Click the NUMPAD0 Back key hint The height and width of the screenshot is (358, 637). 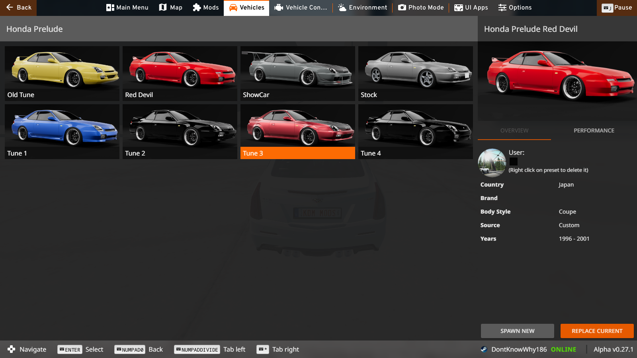[x=139, y=349]
